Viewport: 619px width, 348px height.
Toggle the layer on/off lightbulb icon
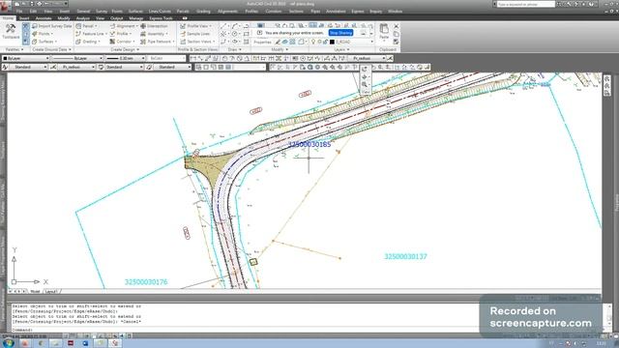point(313,42)
